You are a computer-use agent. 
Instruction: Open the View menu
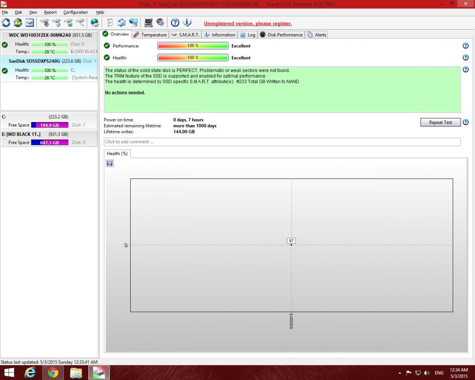33,12
